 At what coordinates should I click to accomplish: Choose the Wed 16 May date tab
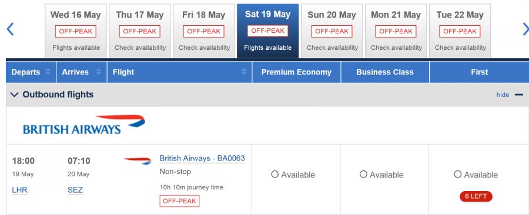pyautogui.click(x=76, y=31)
